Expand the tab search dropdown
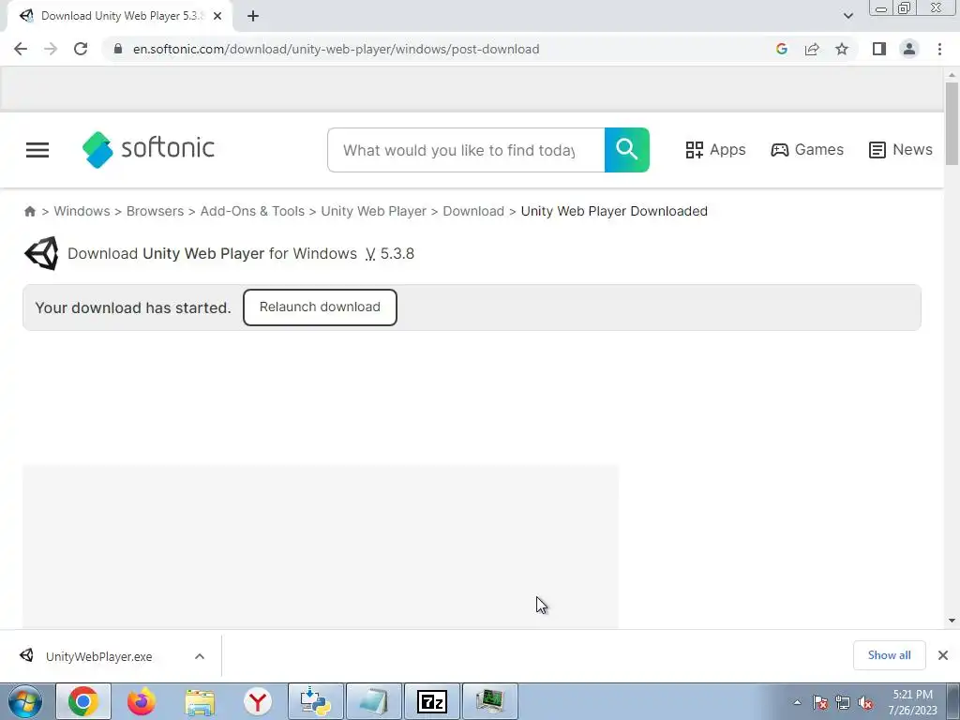The height and width of the screenshot is (720, 960). point(847,16)
